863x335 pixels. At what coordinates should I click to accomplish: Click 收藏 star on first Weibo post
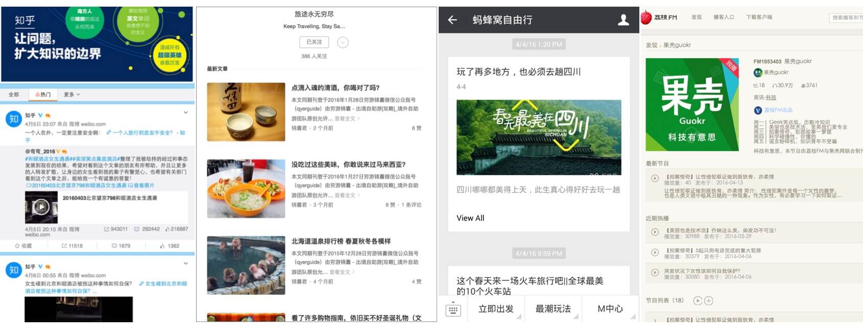(x=23, y=246)
